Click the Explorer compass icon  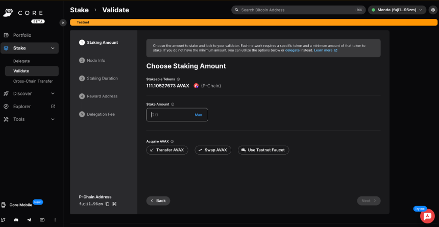click(x=6, y=107)
